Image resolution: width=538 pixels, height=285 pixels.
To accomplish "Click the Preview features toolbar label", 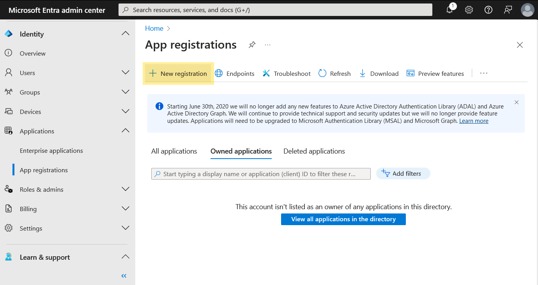I will (441, 73).
